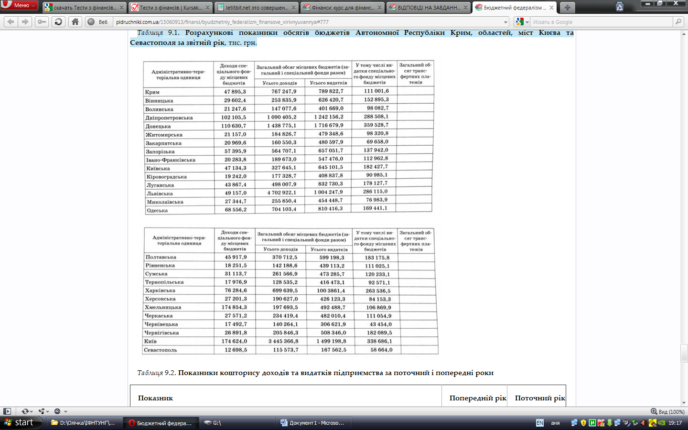
Task: Open the D:\Олічка\ІФНТУНГ folder taskbar button
Action: point(84,423)
